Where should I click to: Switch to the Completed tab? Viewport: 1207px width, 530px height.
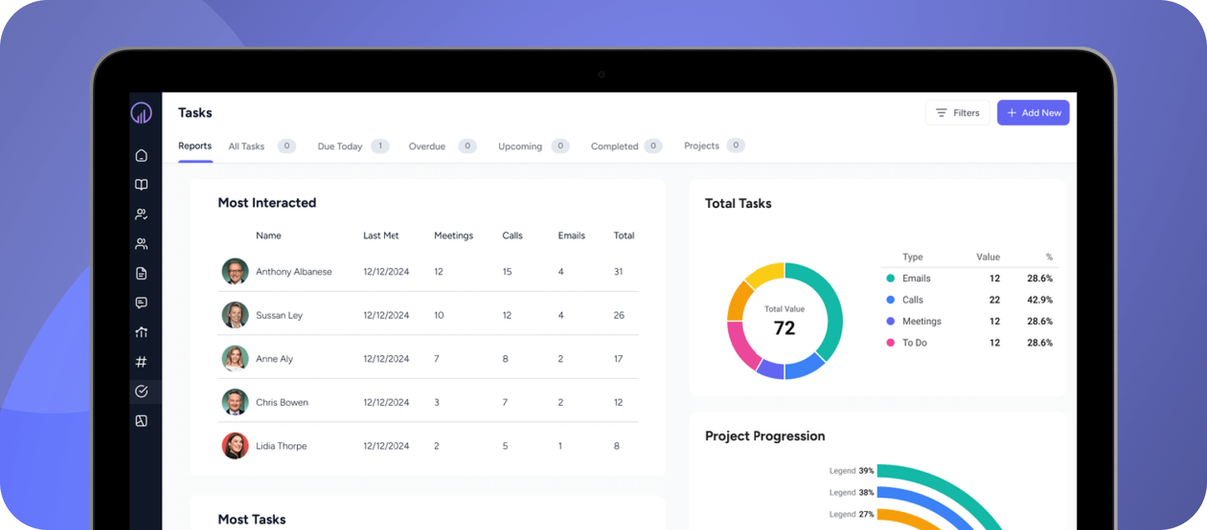(626, 146)
